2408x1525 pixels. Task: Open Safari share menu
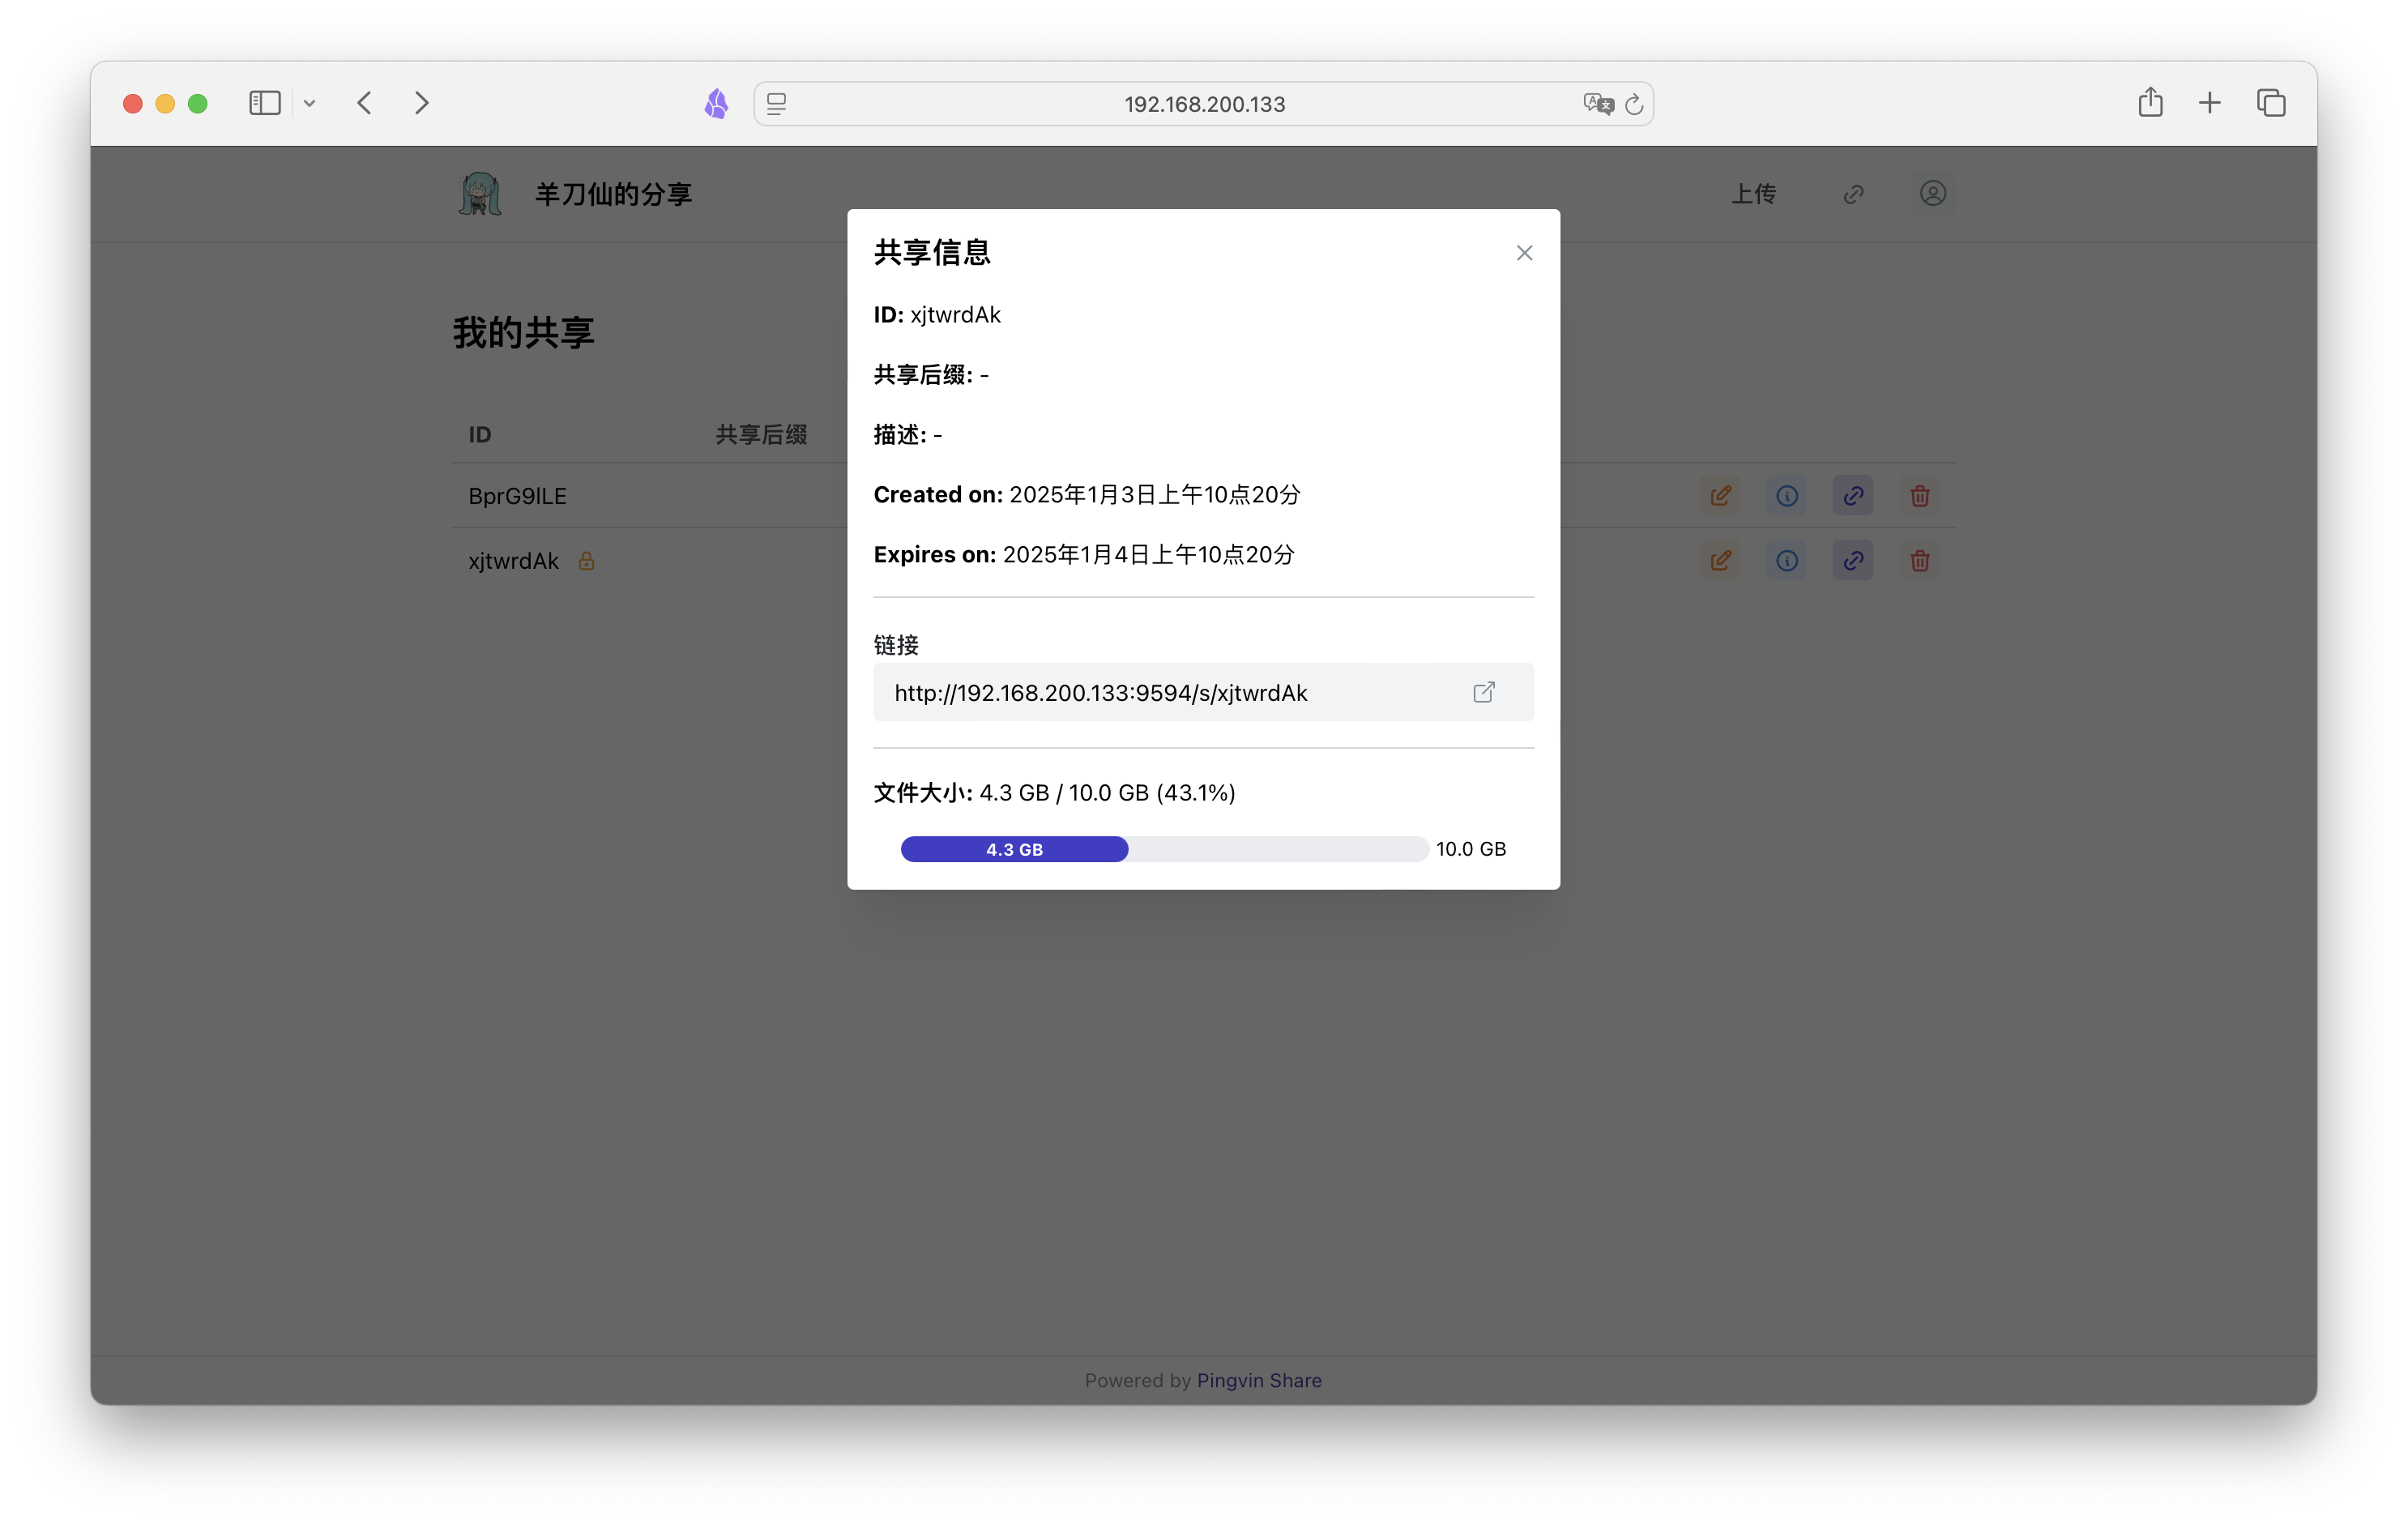point(2150,102)
